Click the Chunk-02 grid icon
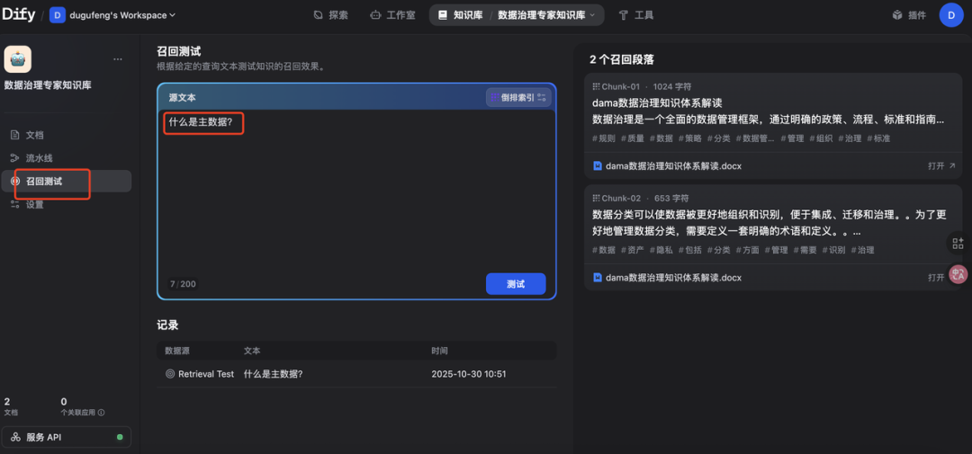 [x=597, y=198]
